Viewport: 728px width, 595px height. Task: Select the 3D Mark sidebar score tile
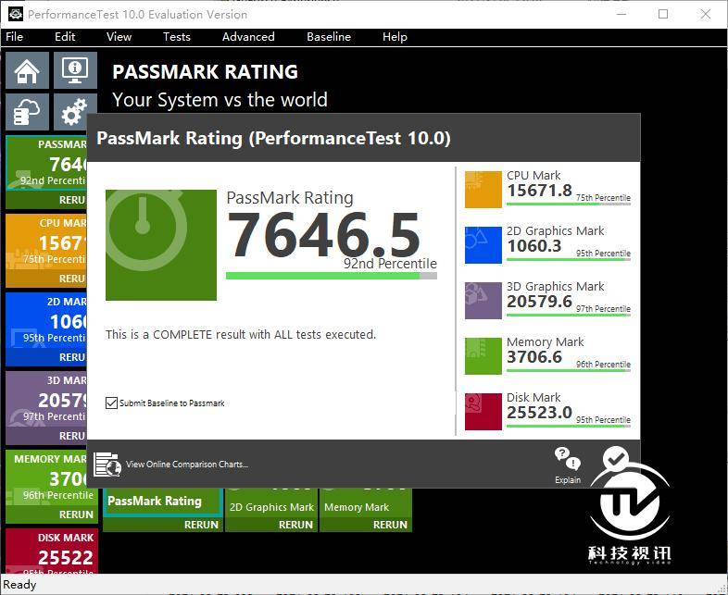pos(46,399)
